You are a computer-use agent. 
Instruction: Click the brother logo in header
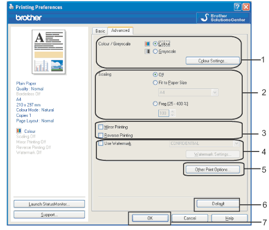[x=28, y=18]
